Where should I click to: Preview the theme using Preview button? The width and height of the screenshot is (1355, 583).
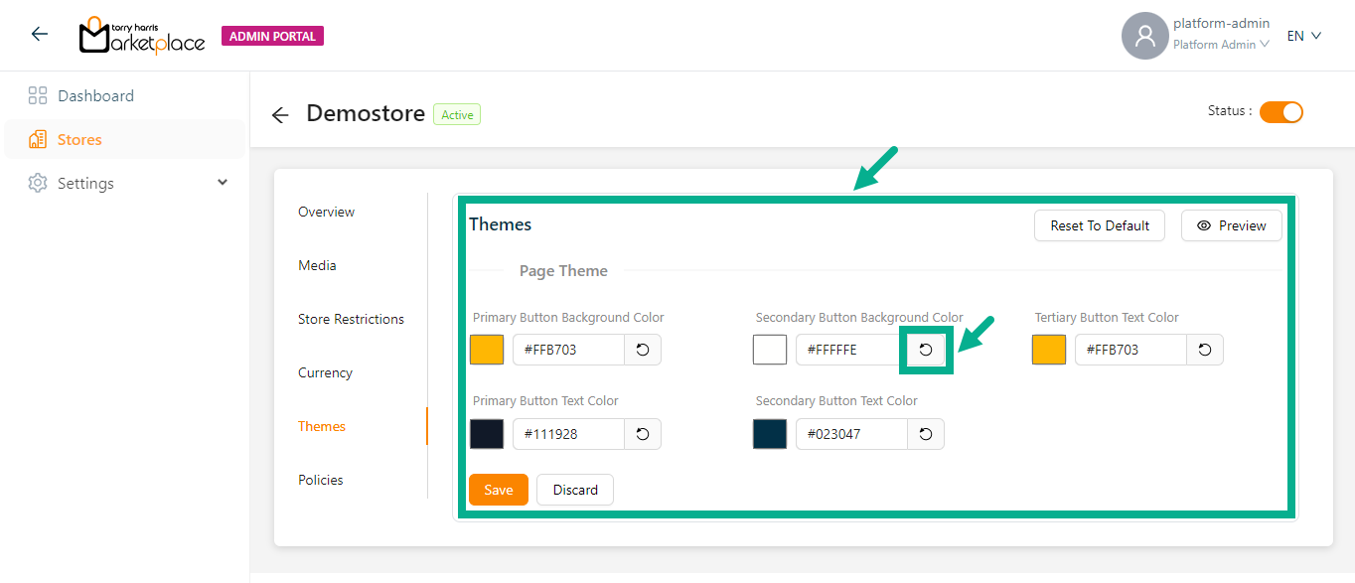pos(1231,225)
